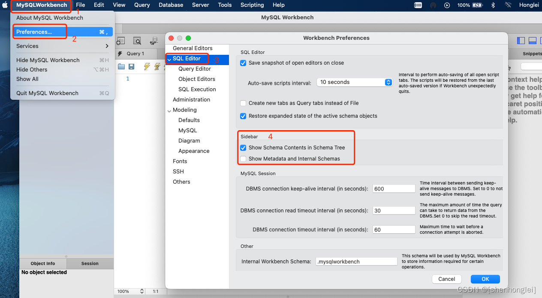Image resolution: width=542 pixels, height=298 pixels.
Task: Click the open SQL script folder icon
Action: (121, 66)
